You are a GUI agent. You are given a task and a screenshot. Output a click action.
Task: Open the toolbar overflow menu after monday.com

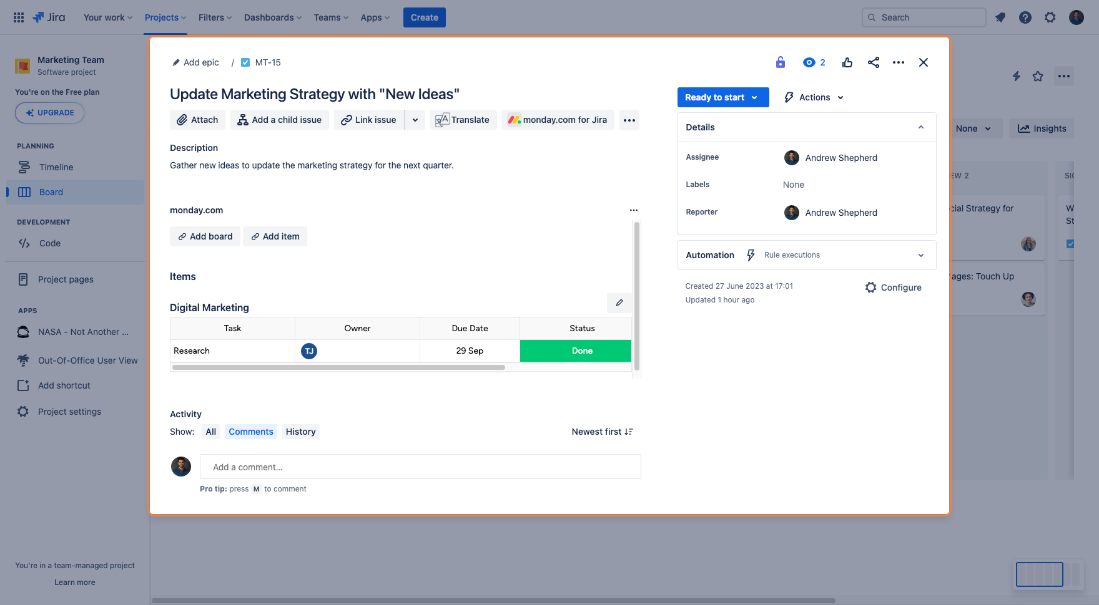coord(629,120)
